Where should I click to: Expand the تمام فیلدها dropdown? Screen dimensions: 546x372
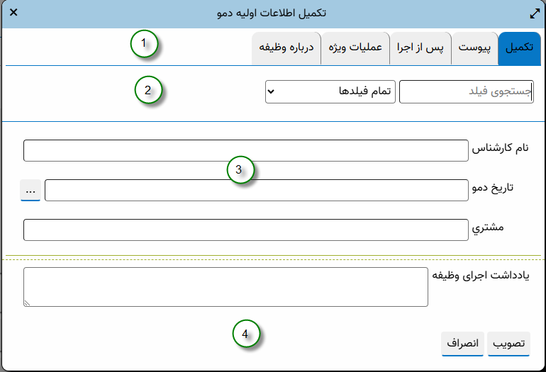pos(330,91)
